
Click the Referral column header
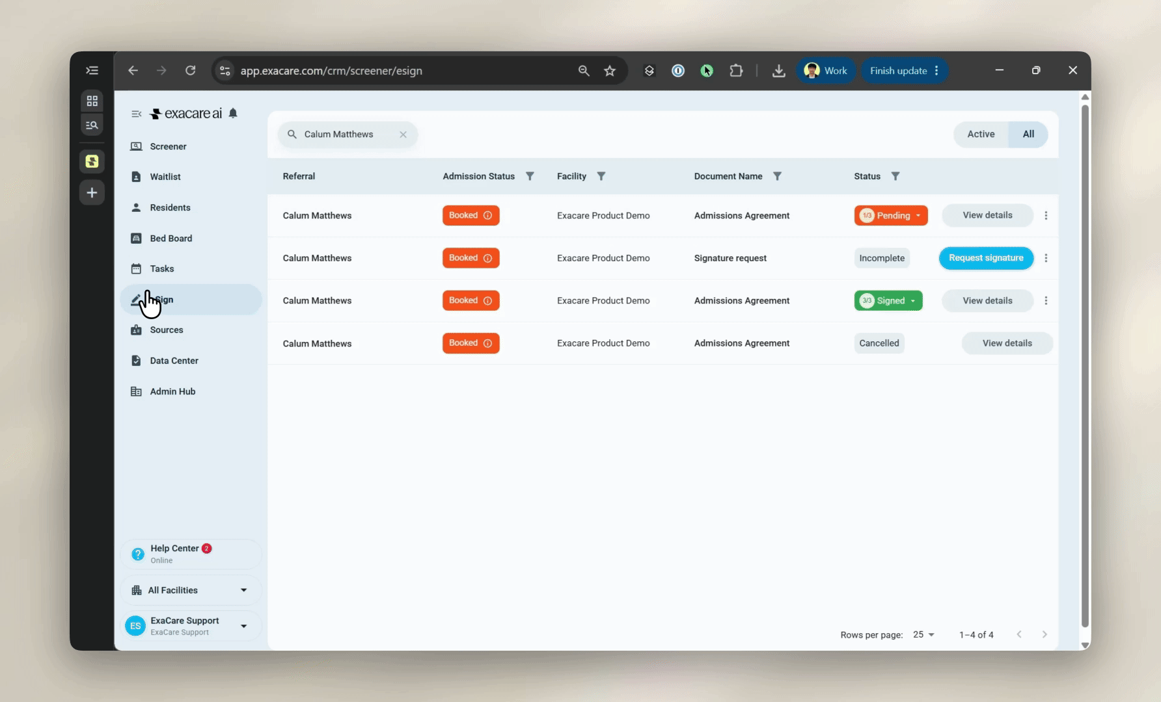(299, 176)
